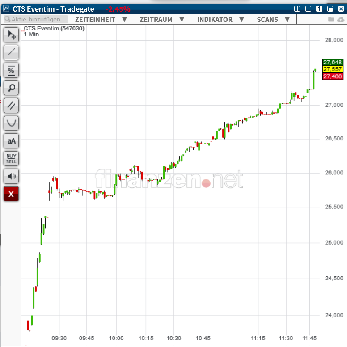Click the 10:45 time axis label
Screen dimensions: 347x347
click(203, 338)
